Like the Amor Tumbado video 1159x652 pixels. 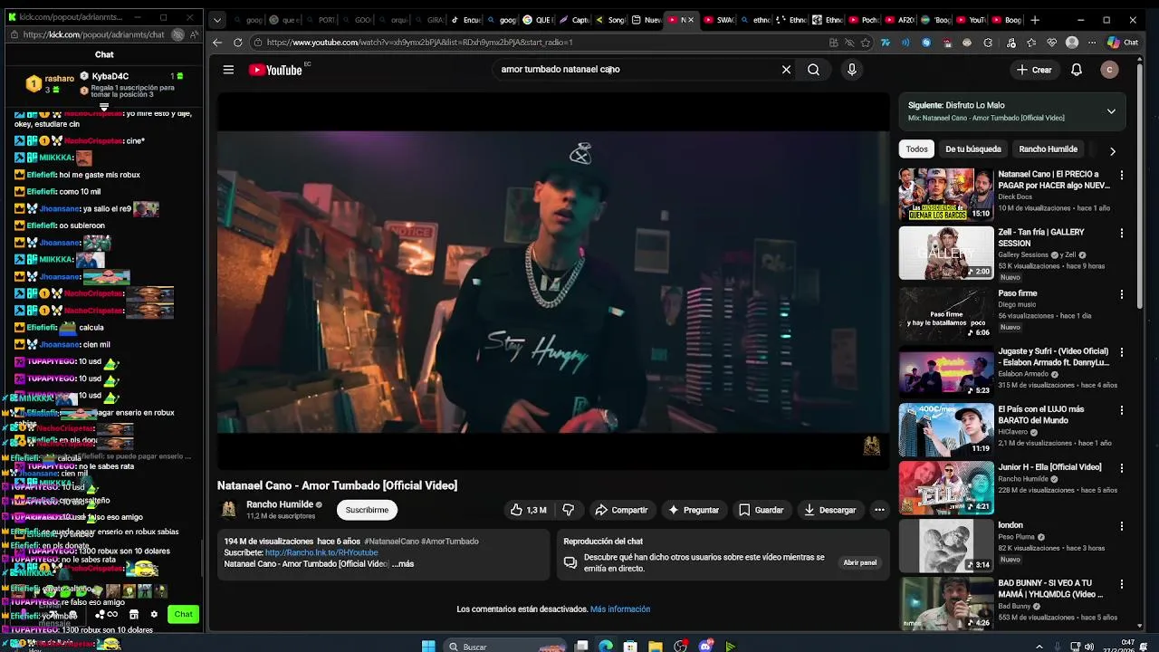(x=528, y=510)
